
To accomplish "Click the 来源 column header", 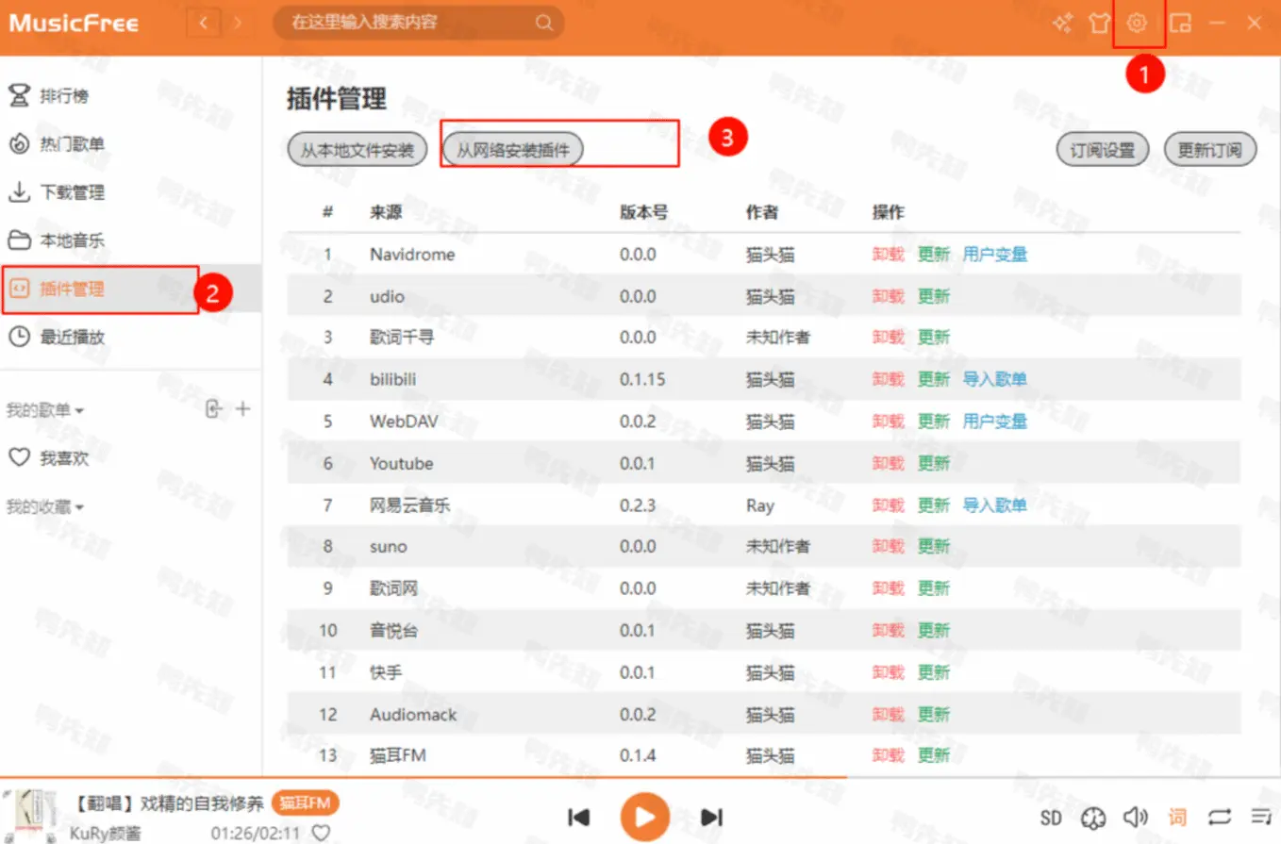I will tap(386, 212).
